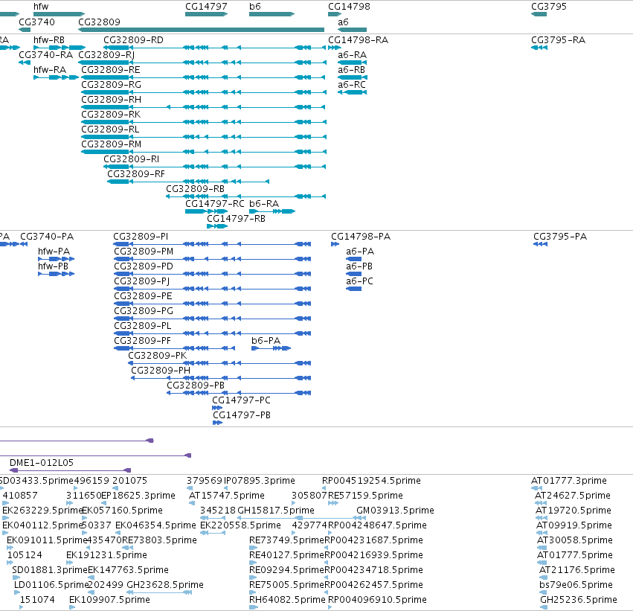633x611 pixels.
Task: Select transcript CG14797-RB
Action: click(x=217, y=226)
